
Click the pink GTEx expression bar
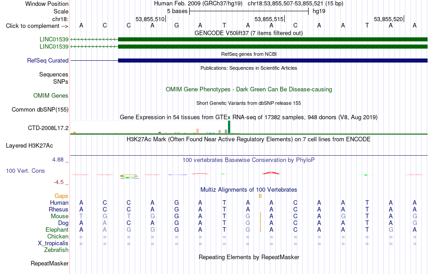197,131
